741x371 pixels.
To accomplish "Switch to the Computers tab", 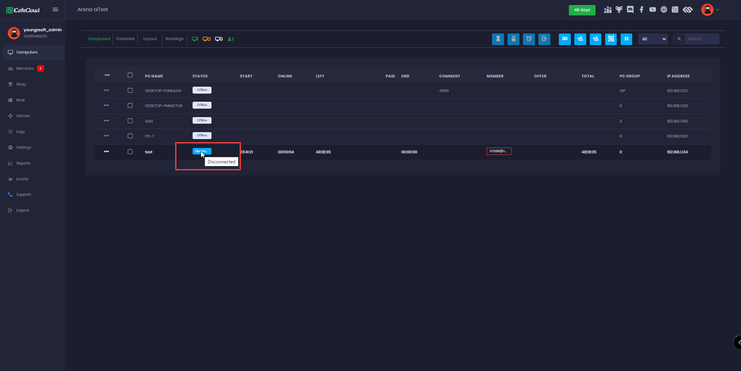I will pyautogui.click(x=99, y=39).
